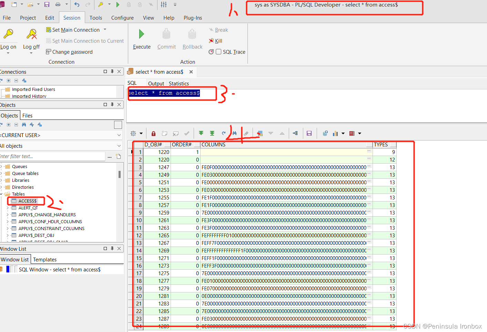Click the plus icon in Objects panel toolbar
This screenshot has height=332, width=487.
[9, 125]
